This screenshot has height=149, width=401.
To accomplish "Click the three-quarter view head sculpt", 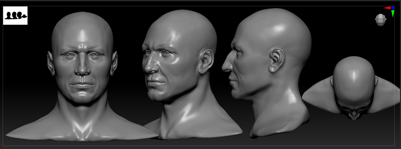I will point(187,75).
